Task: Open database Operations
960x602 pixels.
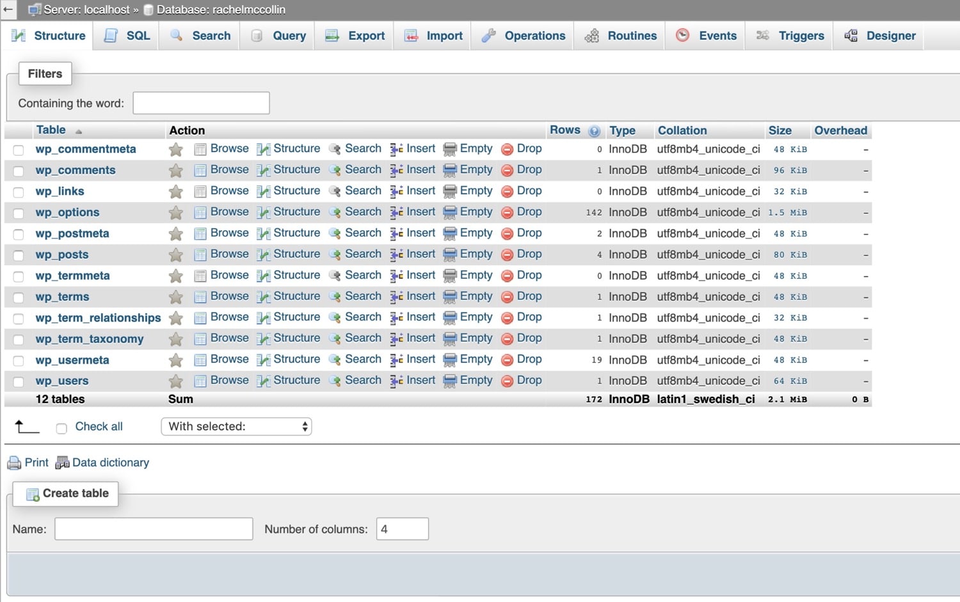Action: [534, 36]
